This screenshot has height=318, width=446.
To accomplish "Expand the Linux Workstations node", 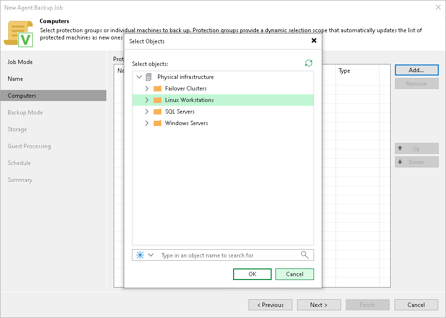I will click(x=147, y=100).
